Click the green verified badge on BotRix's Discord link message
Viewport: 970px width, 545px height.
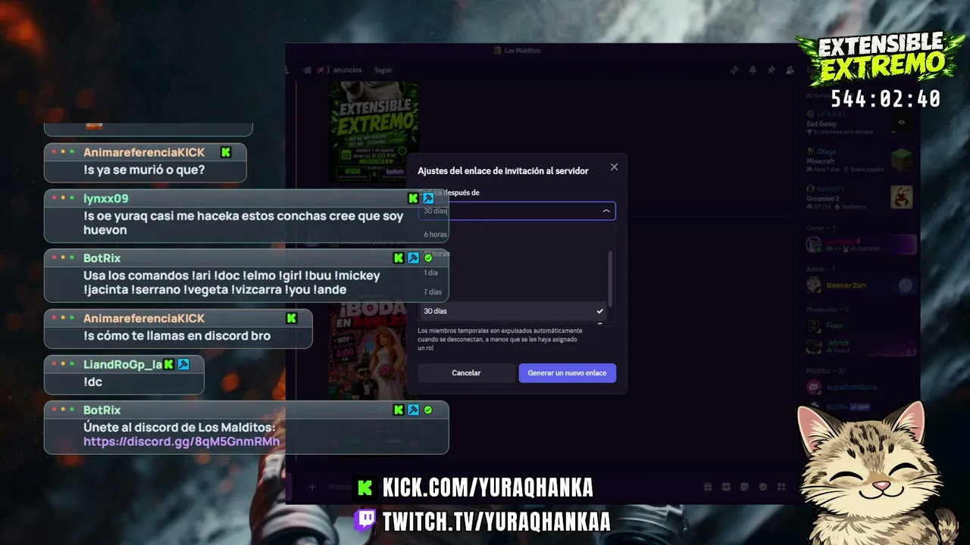[428, 410]
